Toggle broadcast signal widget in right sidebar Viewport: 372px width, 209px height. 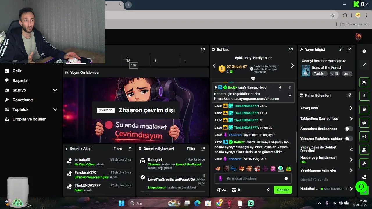[364, 136]
